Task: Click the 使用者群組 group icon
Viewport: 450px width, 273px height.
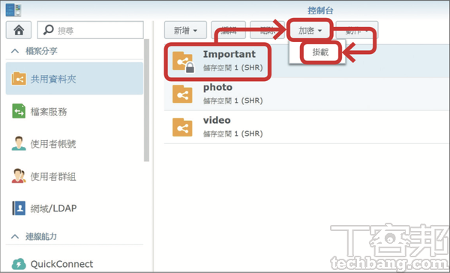Action: point(19,176)
